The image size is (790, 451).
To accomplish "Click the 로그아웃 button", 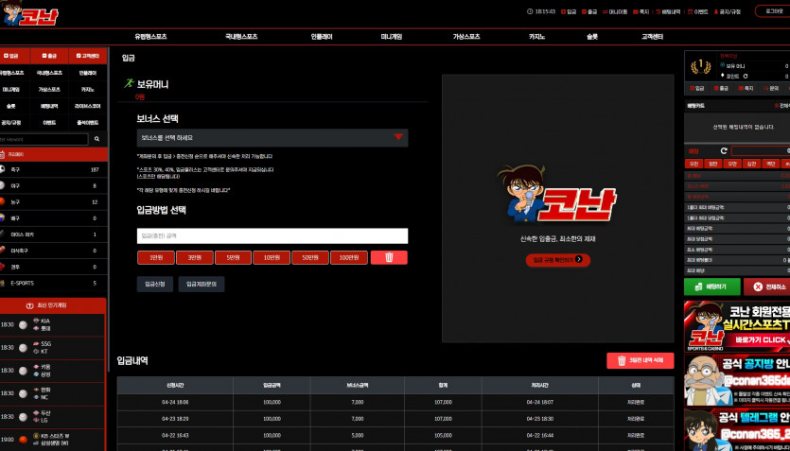I will [774, 11].
